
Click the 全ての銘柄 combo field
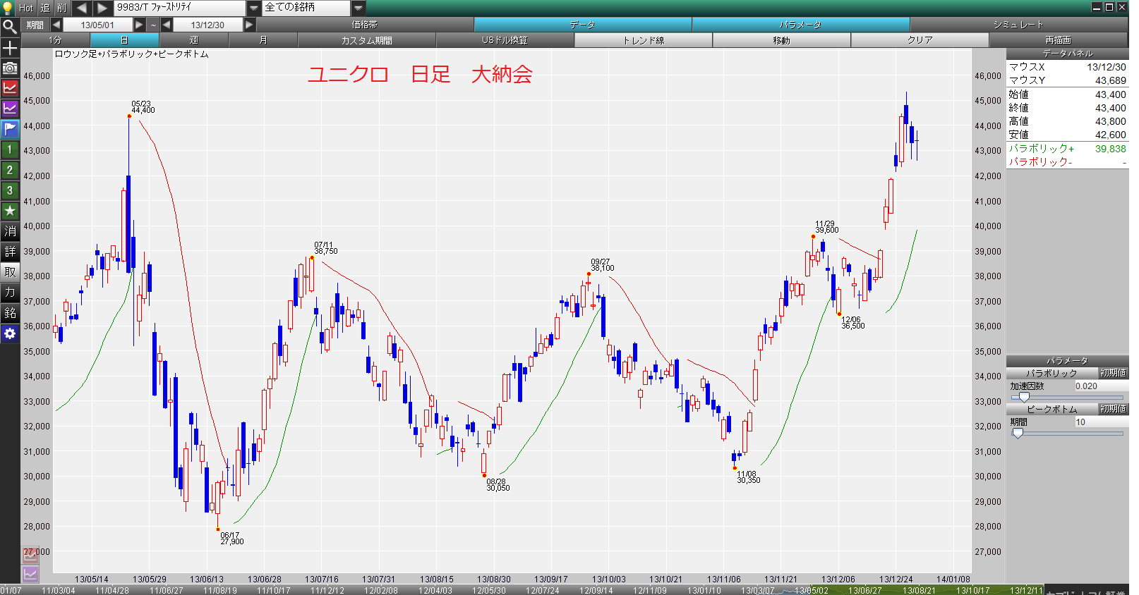pos(307,8)
